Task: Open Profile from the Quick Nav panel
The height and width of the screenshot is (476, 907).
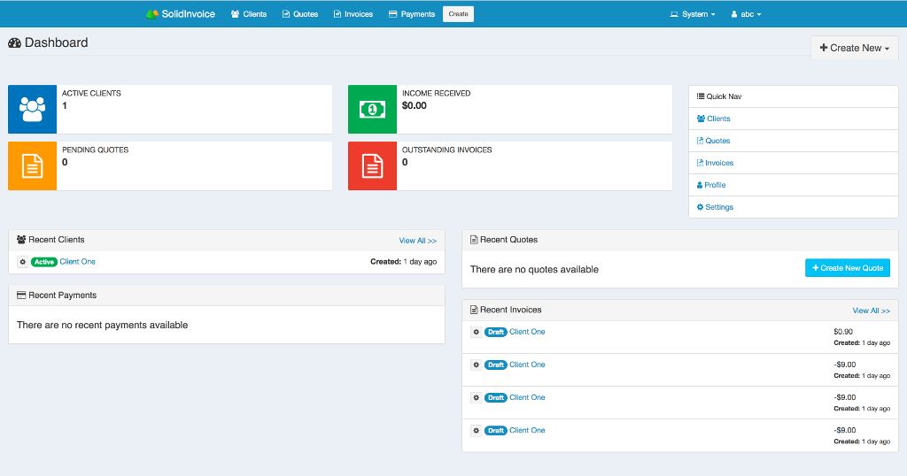Action: point(712,185)
